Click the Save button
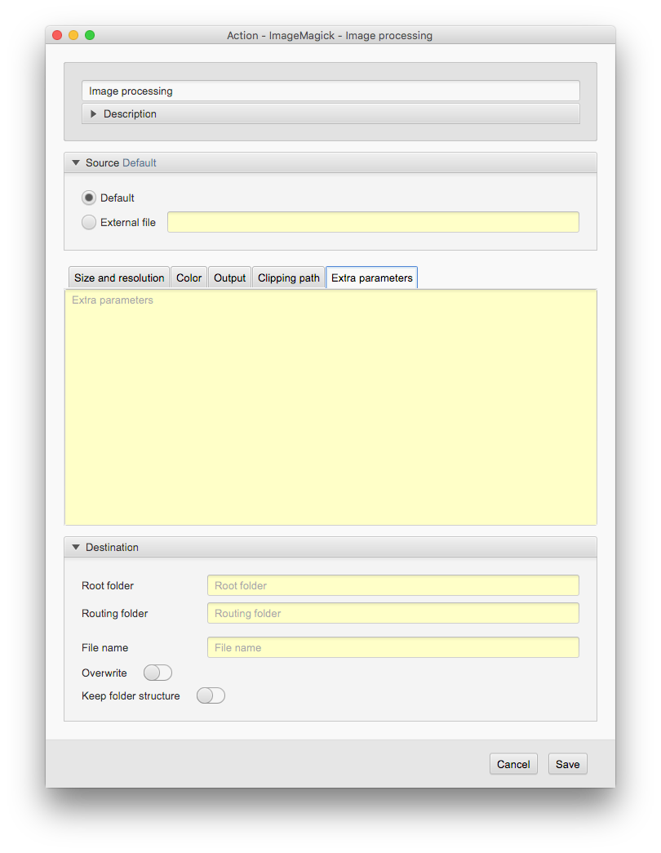This screenshot has width=661, height=853. click(x=567, y=764)
